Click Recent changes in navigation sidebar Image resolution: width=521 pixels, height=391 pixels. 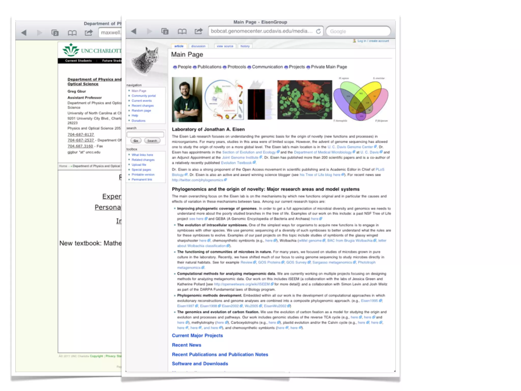pyautogui.click(x=142, y=106)
